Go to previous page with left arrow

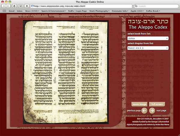(x=144, y=111)
